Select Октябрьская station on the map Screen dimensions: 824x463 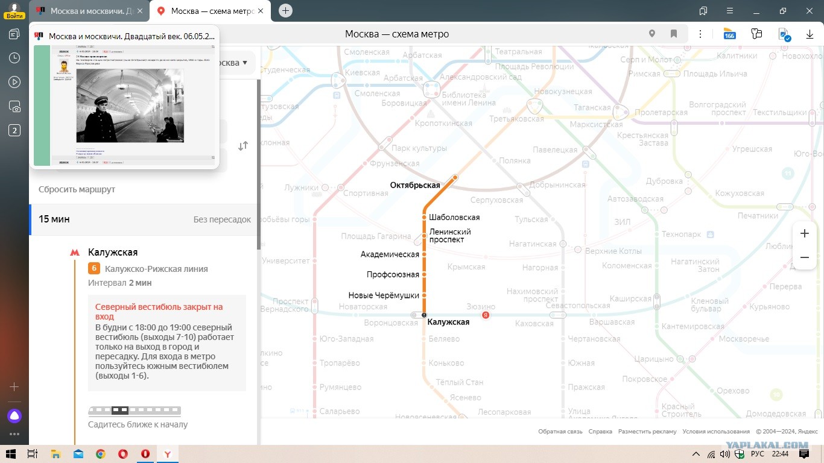[415, 185]
